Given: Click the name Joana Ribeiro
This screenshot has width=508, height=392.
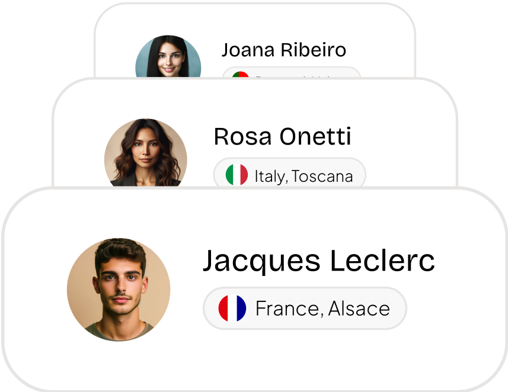Looking at the screenshot, I should (x=283, y=50).
